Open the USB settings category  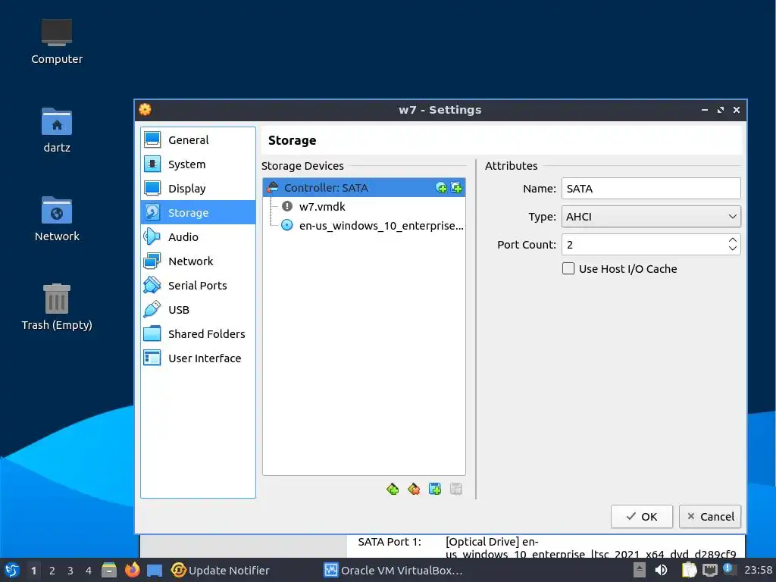pos(198,310)
